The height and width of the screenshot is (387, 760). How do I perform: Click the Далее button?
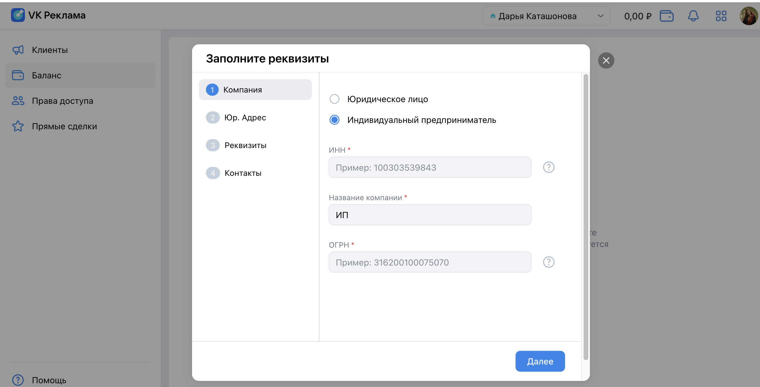point(540,361)
